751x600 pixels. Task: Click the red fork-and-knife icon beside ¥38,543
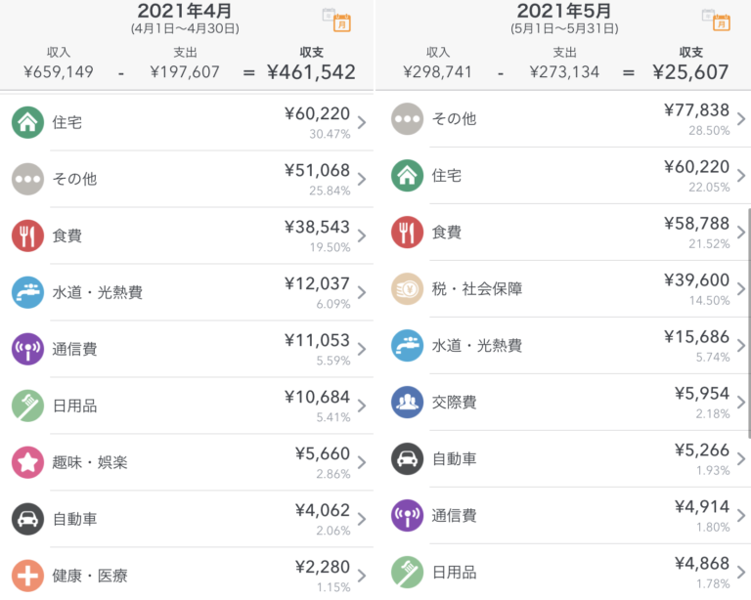pos(27,236)
